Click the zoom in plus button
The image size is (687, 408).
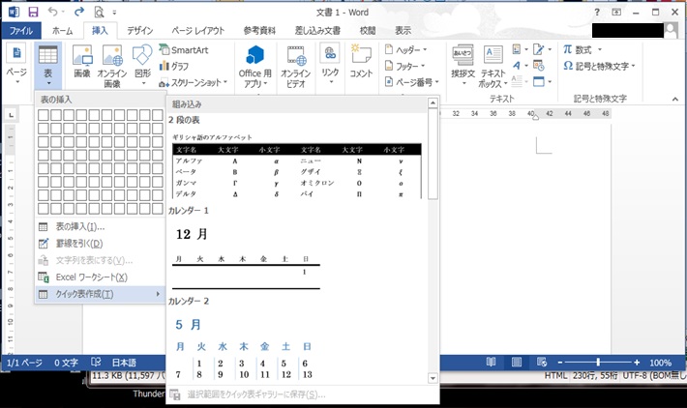[637, 363]
